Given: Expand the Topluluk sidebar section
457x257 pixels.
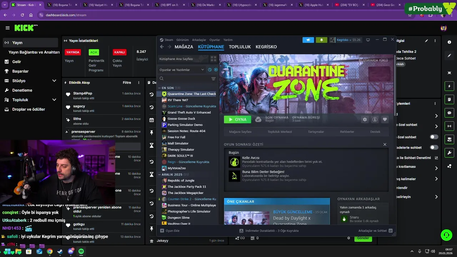Looking at the screenshot, I should click(x=54, y=100).
